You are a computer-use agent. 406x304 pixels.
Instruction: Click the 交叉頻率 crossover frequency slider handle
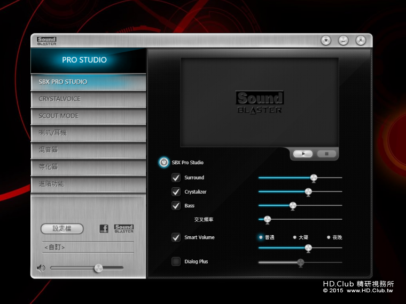click(x=268, y=220)
